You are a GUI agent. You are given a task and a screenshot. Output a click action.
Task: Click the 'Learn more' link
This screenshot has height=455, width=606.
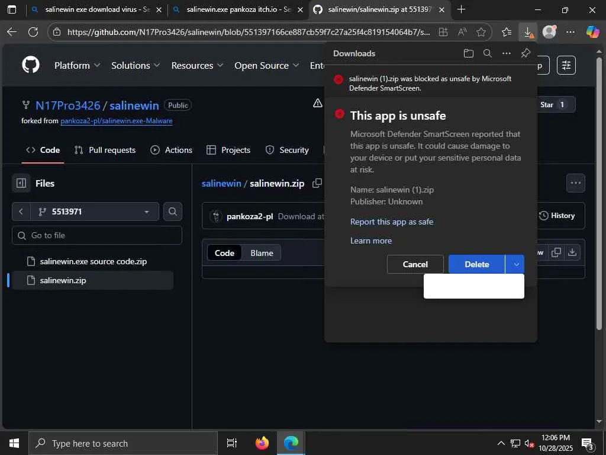tap(370, 241)
